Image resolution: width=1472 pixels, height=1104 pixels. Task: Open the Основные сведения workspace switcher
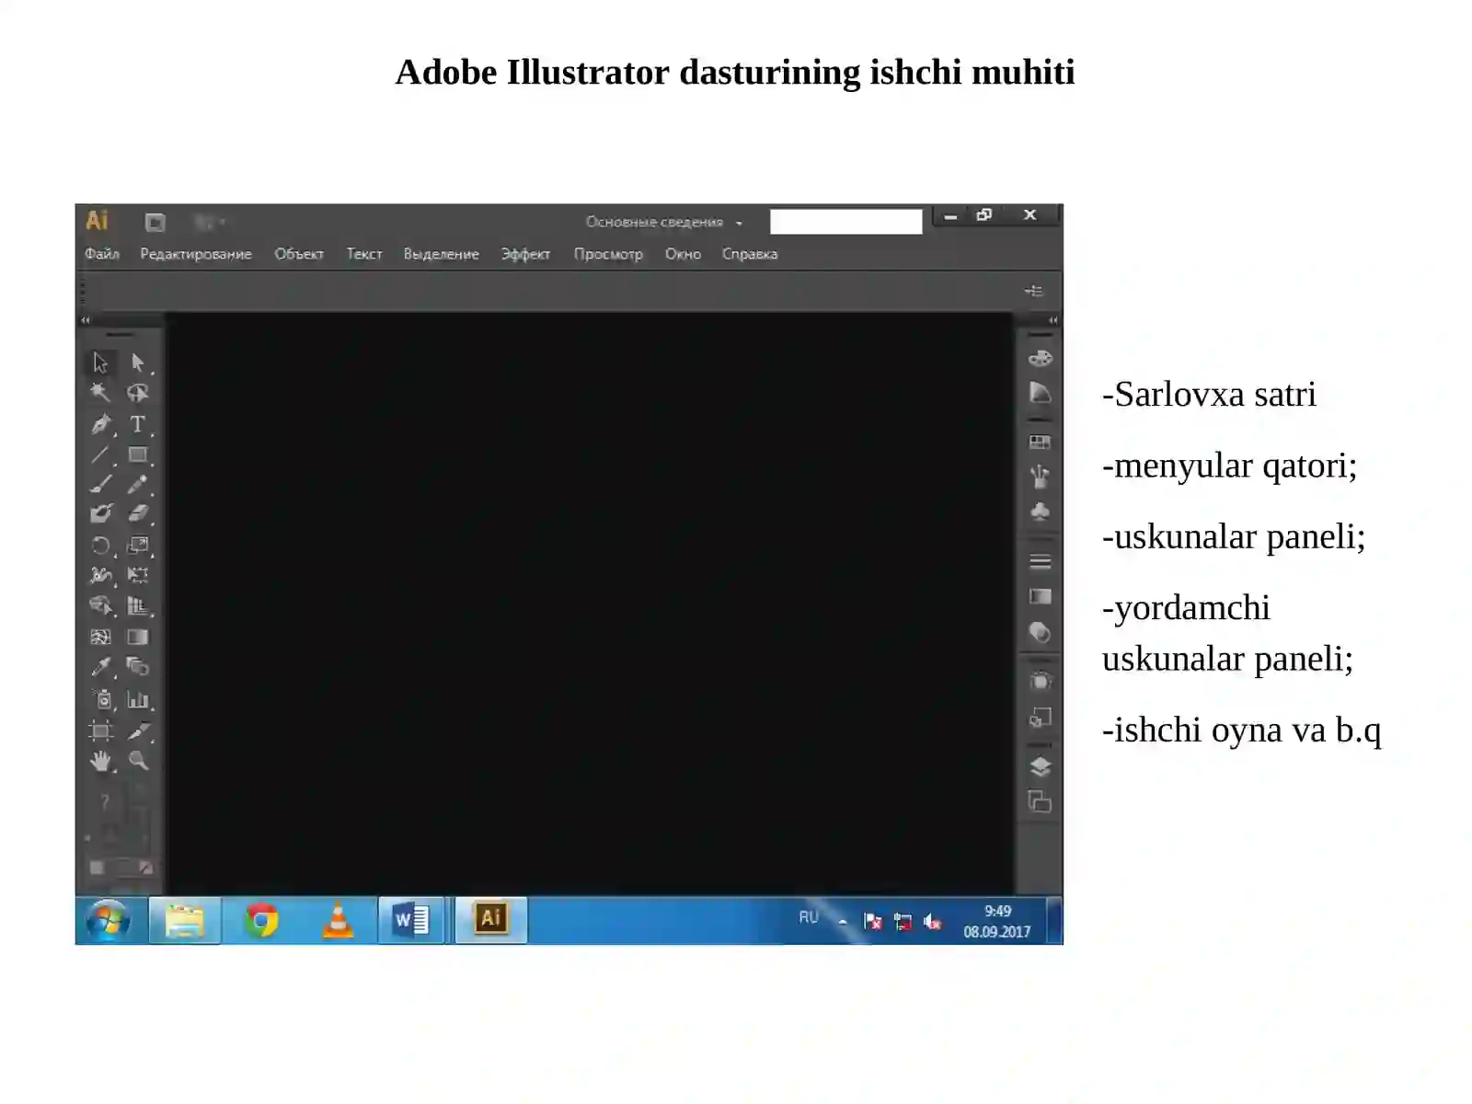(664, 223)
